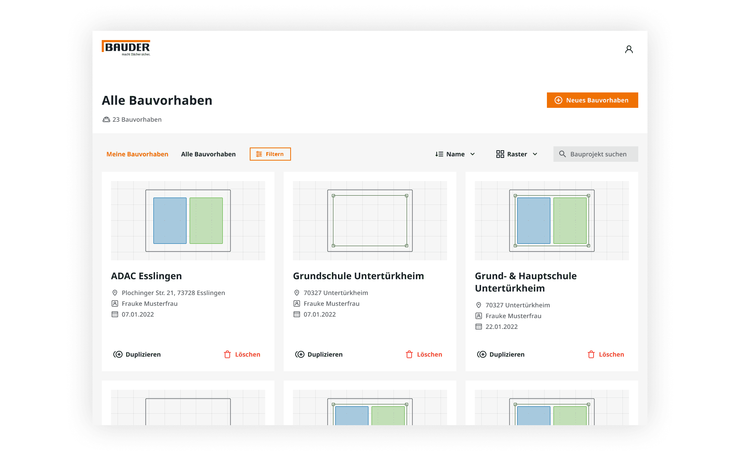Screen dimensions: 740x456
Task: Click the trash icon on ADAC Esslingen card
Action: coord(227,354)
